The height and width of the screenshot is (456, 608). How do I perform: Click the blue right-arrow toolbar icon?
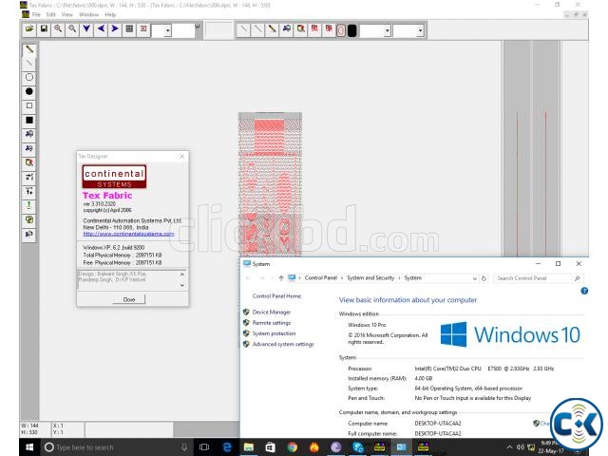coord(115,29)
